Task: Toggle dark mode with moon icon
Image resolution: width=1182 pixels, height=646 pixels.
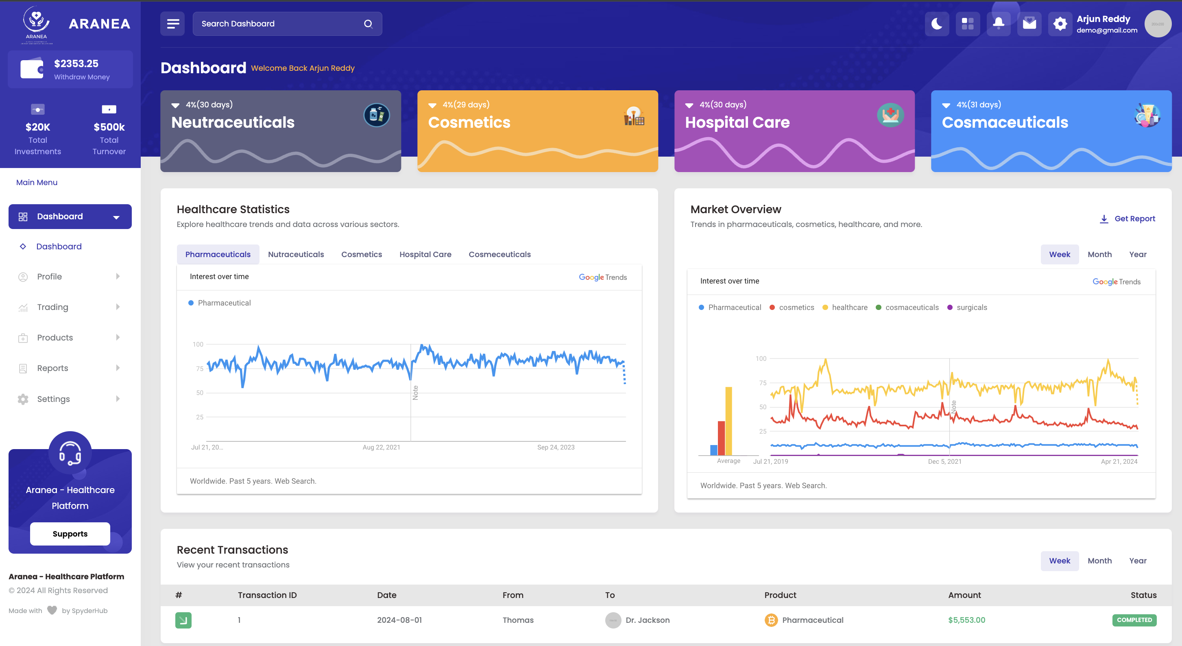Action: pos(936,24)
